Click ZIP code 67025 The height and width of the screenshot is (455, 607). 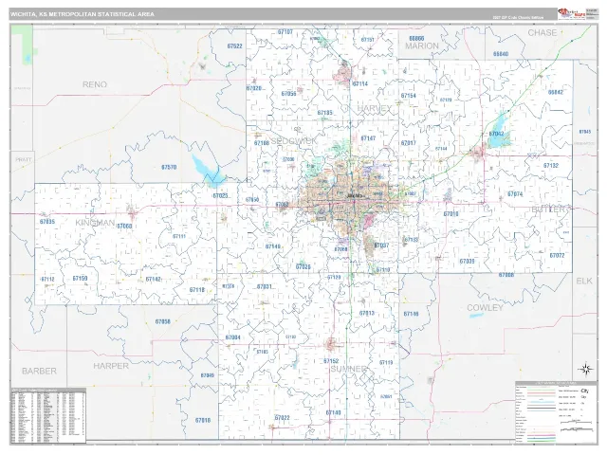(220, 196)
